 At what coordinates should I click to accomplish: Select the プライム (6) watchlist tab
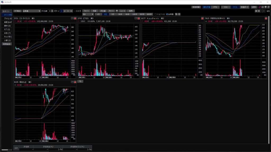[7, 19]
